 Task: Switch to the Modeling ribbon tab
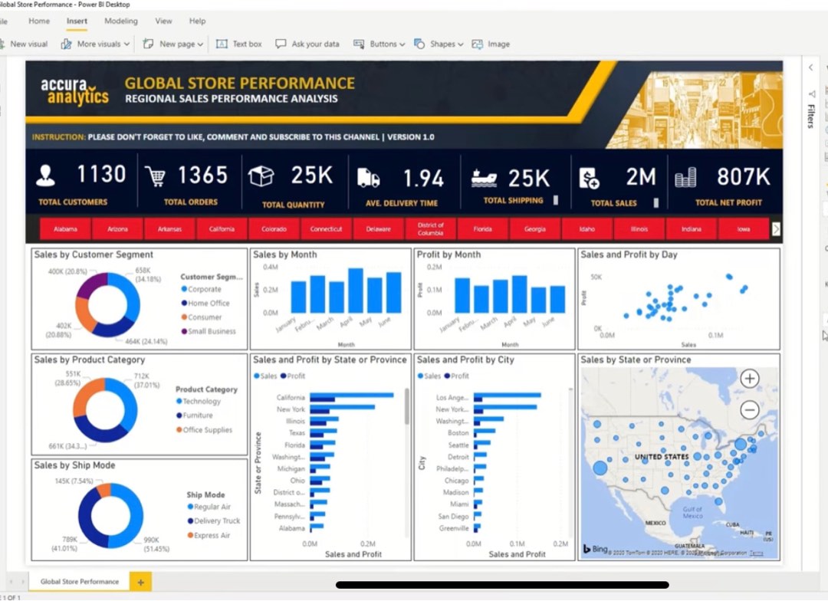120,21
